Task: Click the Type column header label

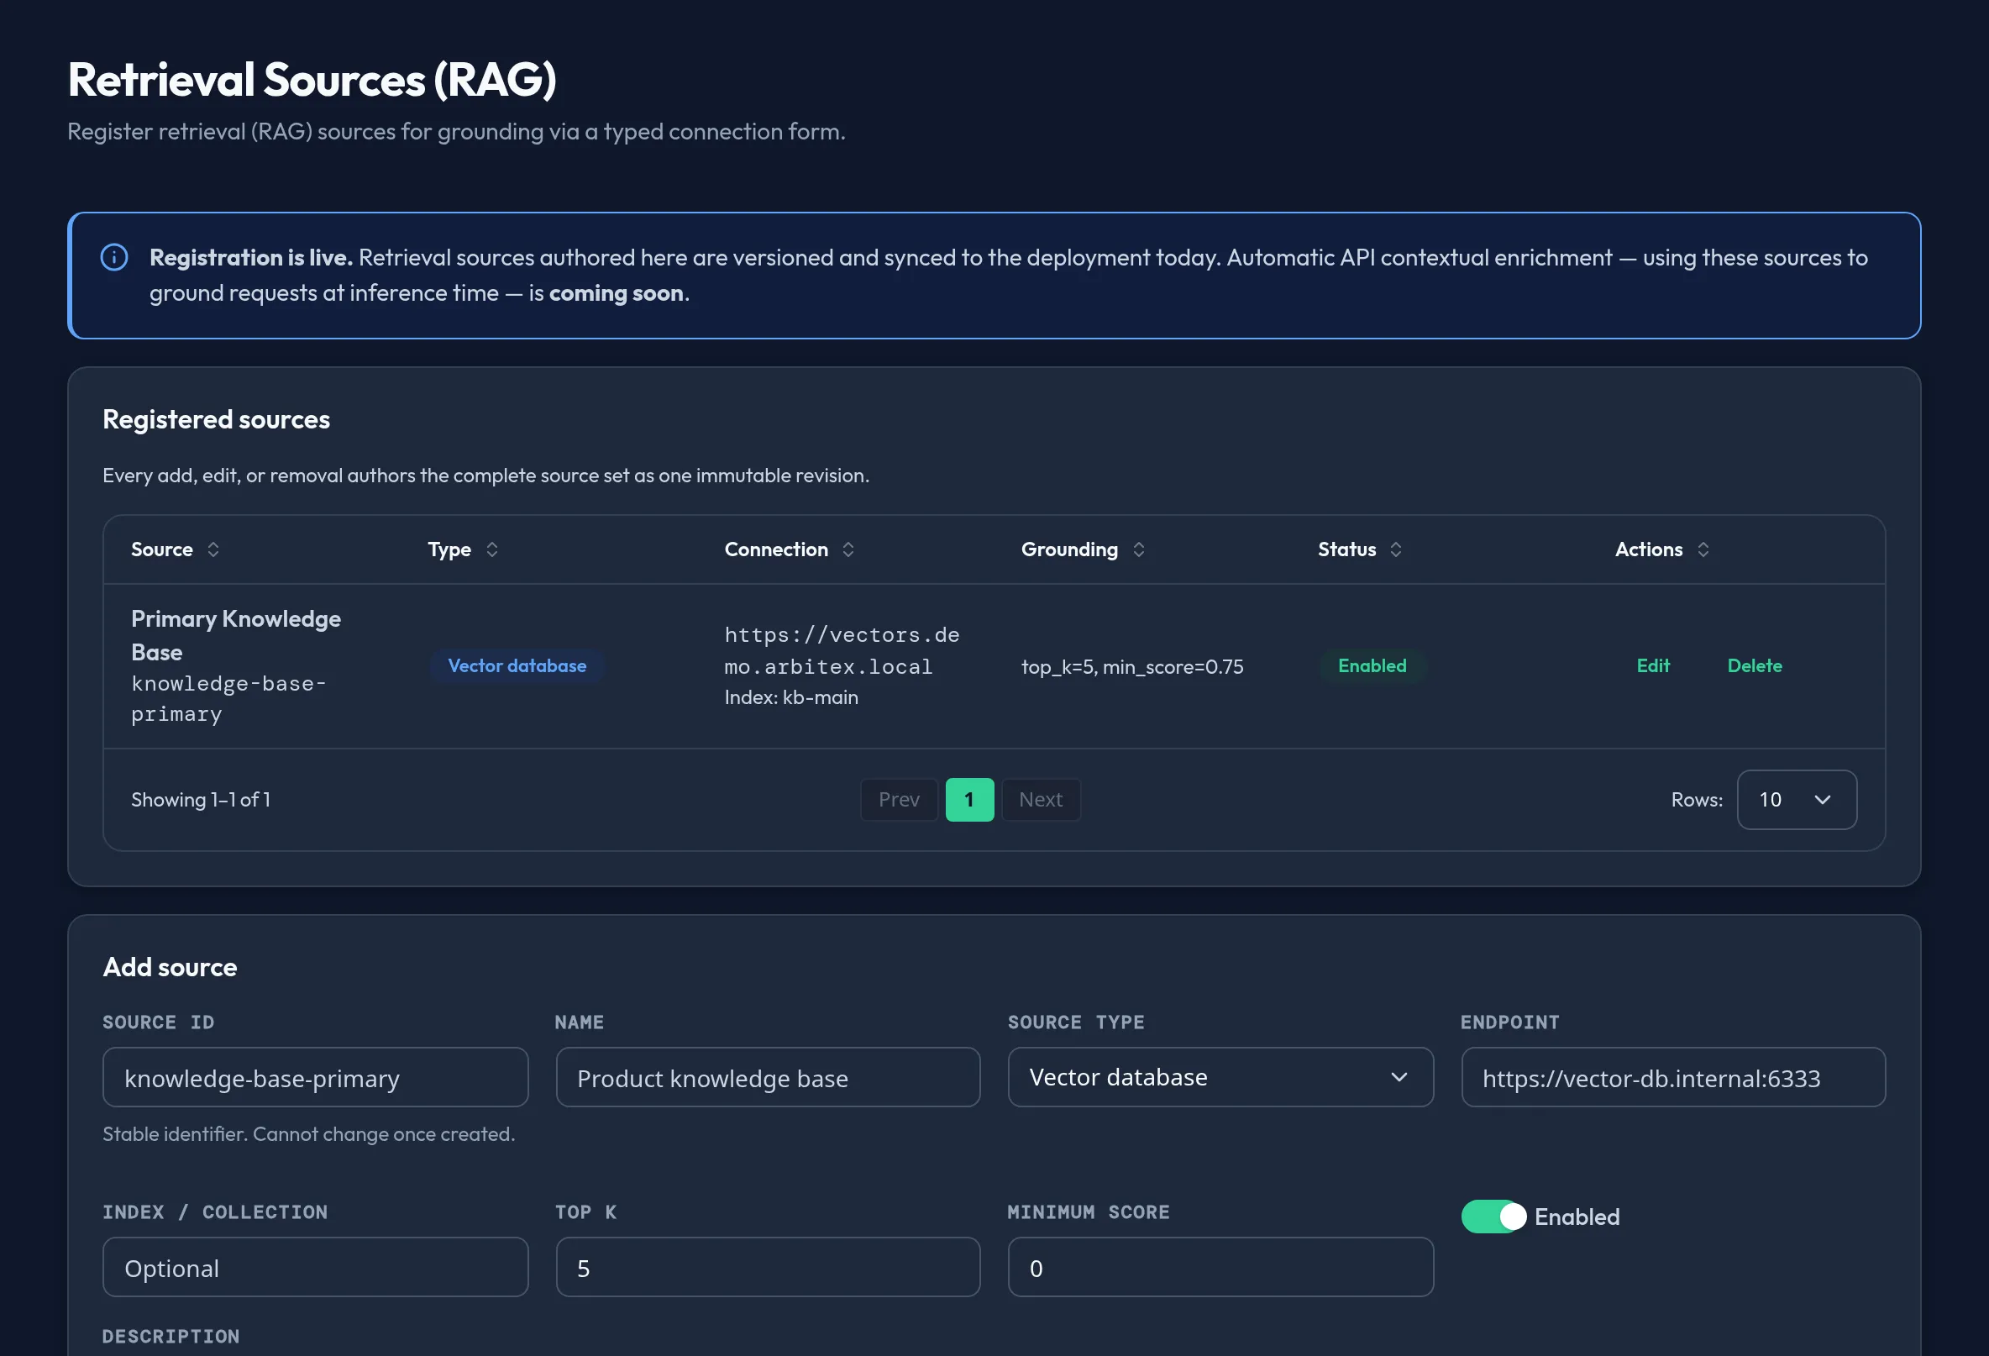Action: tap(449, 549)
